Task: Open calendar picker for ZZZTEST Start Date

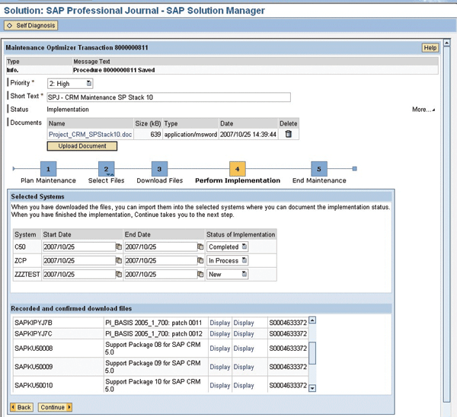Action: 119,274
